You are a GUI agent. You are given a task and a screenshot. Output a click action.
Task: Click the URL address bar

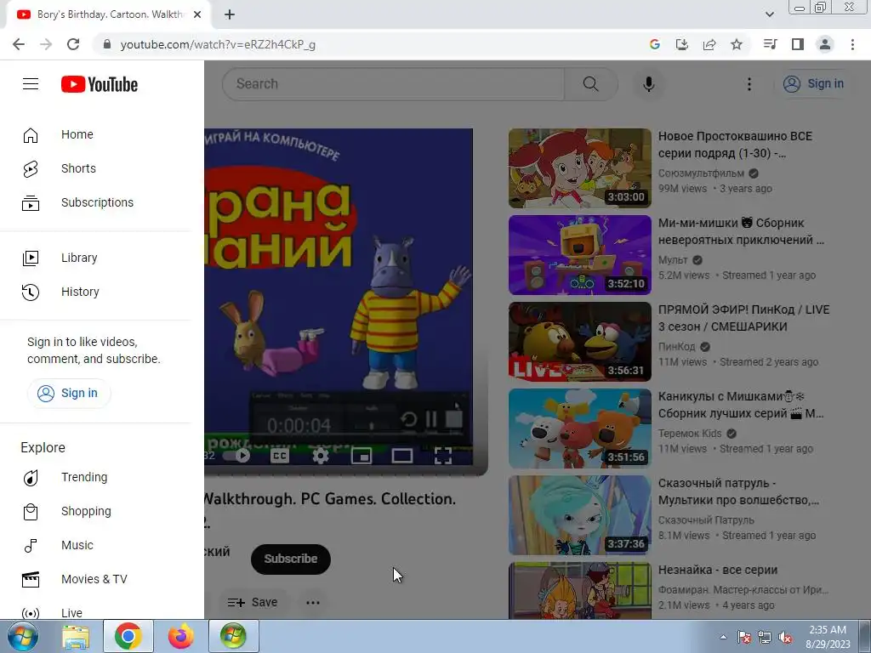pos(367,44)
